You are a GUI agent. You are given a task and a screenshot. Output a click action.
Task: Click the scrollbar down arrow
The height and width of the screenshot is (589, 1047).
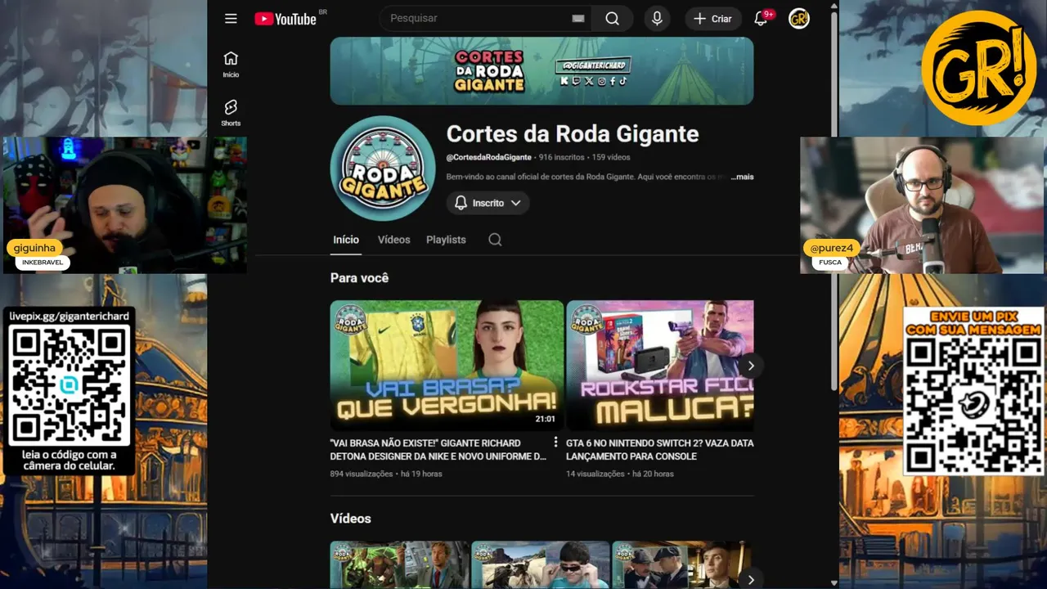click(834, 582)
